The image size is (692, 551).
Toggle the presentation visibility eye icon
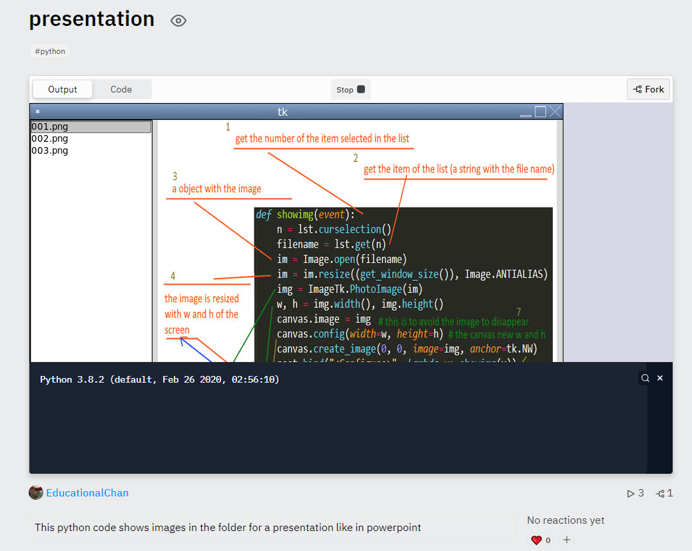click(178, 21)
